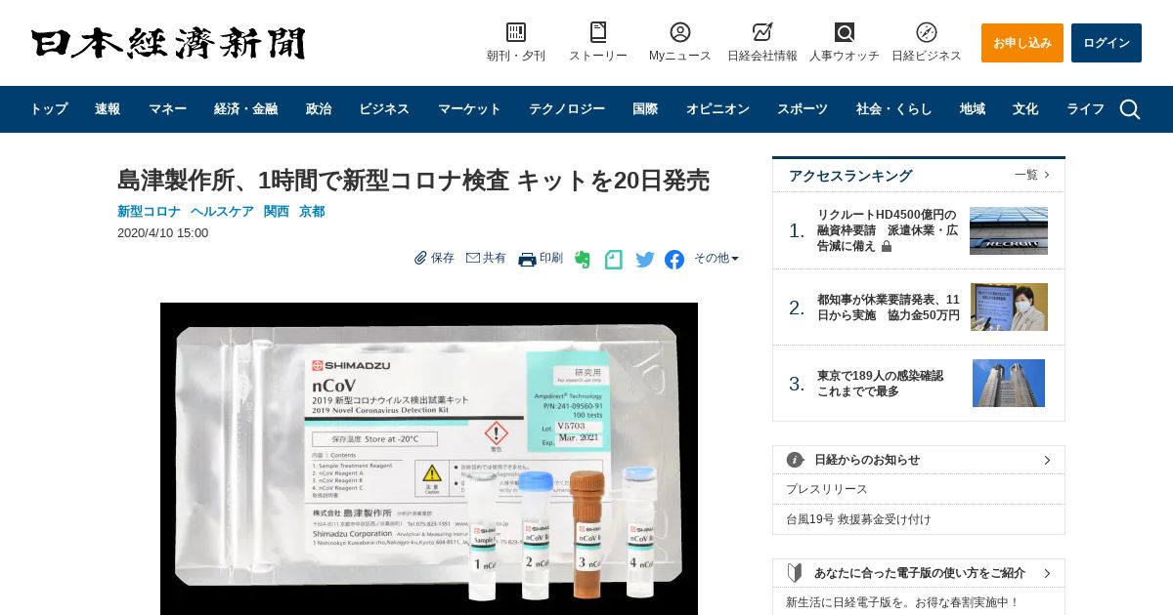Open the 関西 topic tag

point(277,211)
